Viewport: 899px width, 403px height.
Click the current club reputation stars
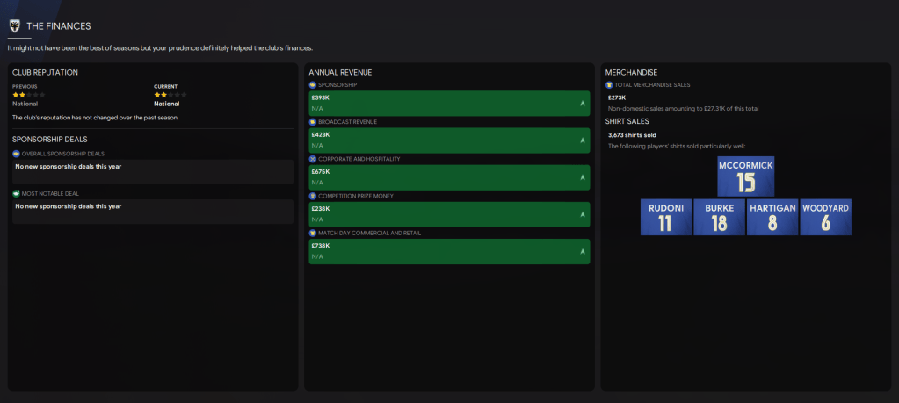click(170, 94)
